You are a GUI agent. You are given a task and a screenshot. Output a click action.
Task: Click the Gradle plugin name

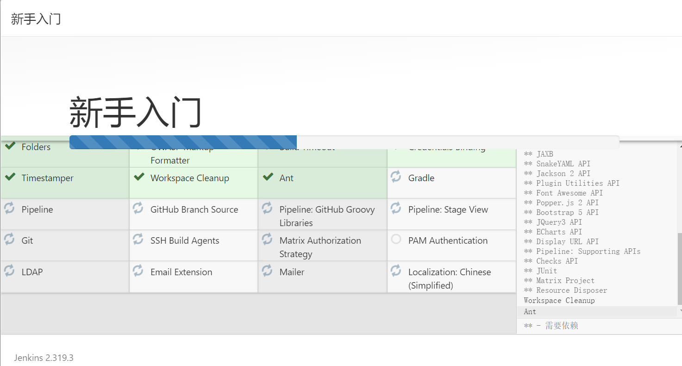click(421, 178)
